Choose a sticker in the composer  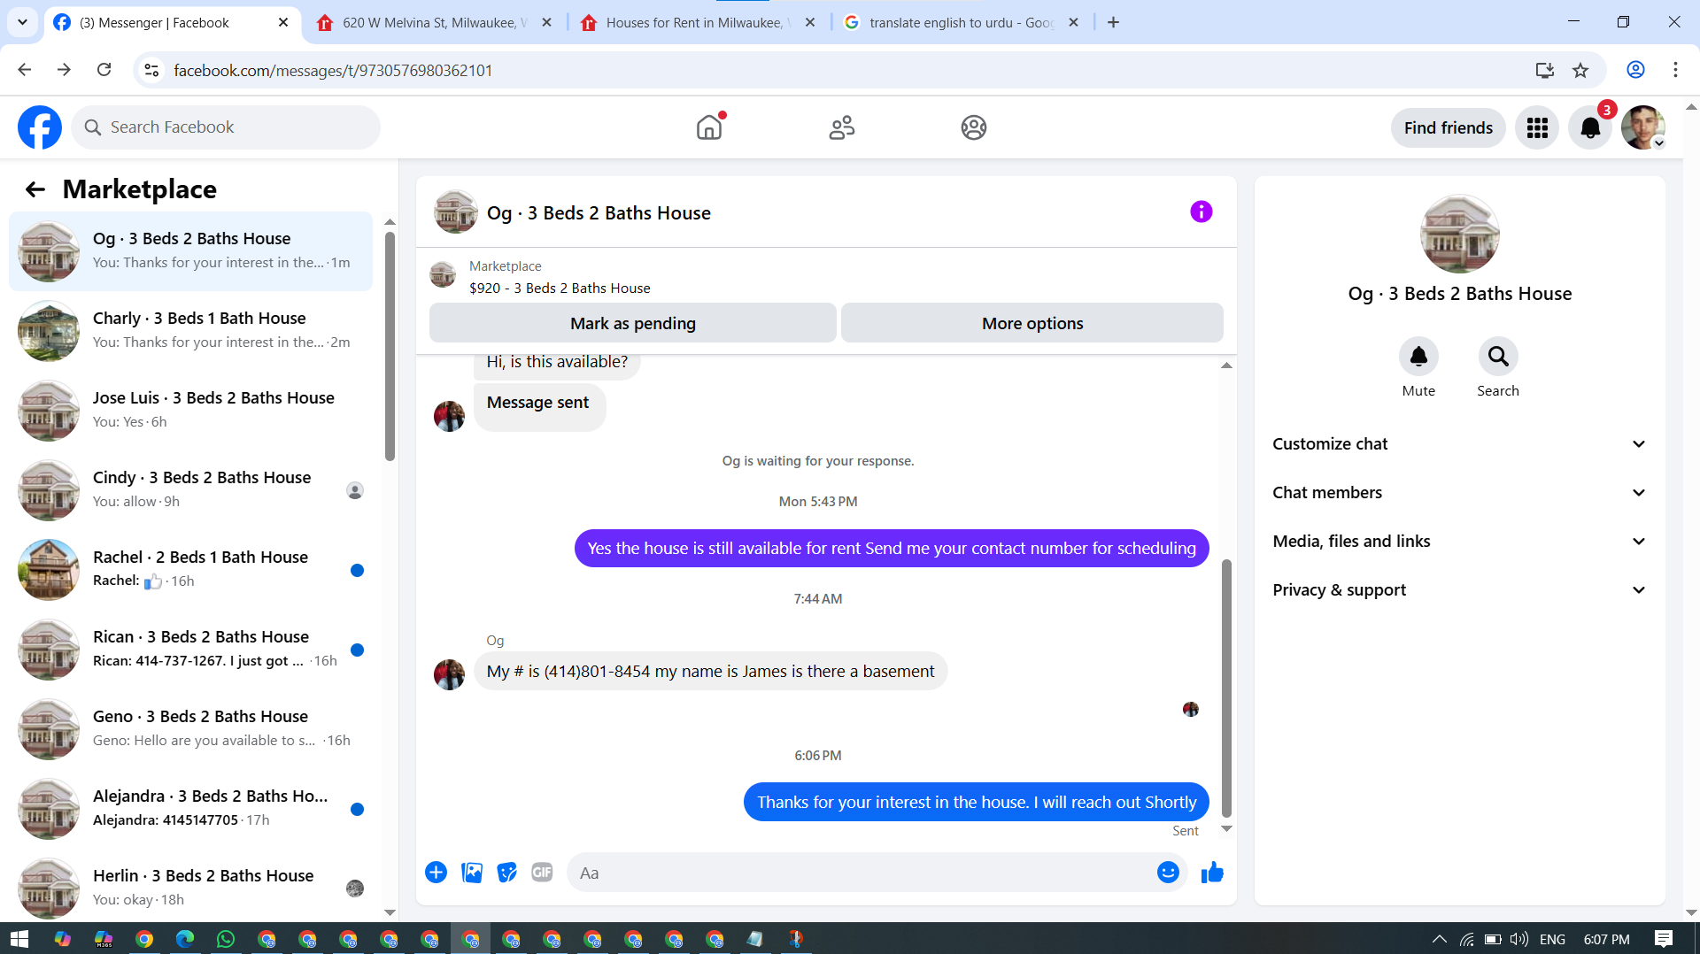point(507,873)
